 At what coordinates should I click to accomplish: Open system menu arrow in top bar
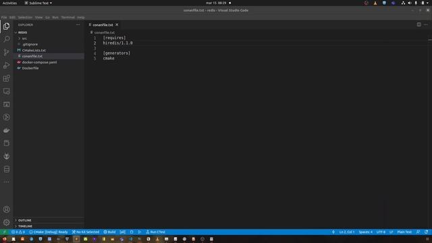tap(427, 3)
